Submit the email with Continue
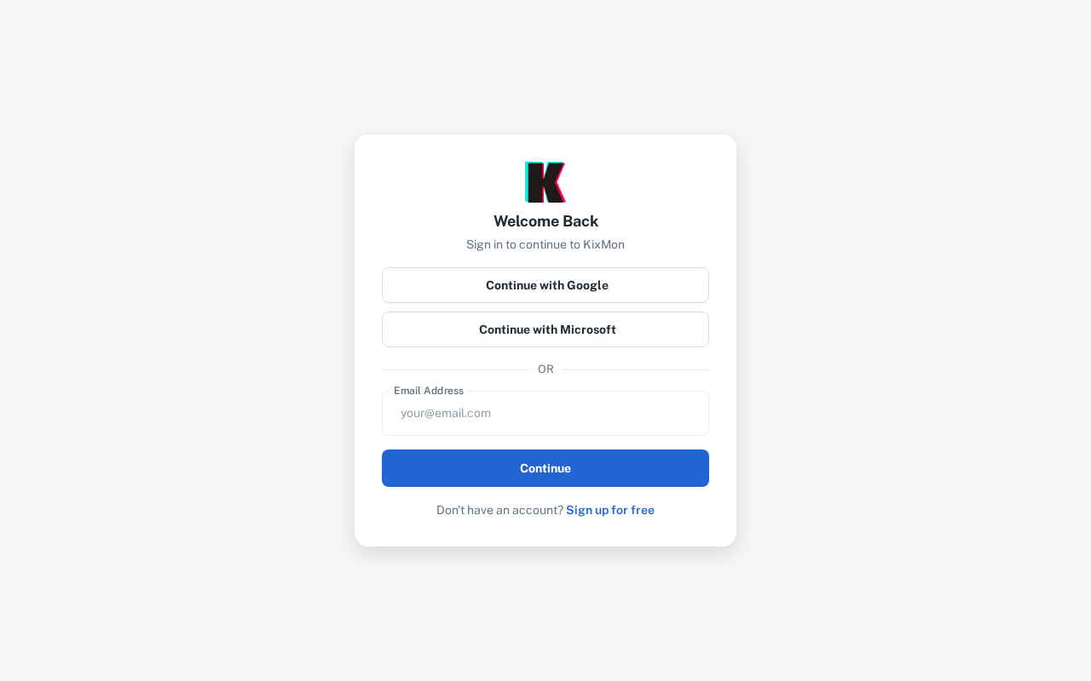The image size is (1091, 681). 545,468
